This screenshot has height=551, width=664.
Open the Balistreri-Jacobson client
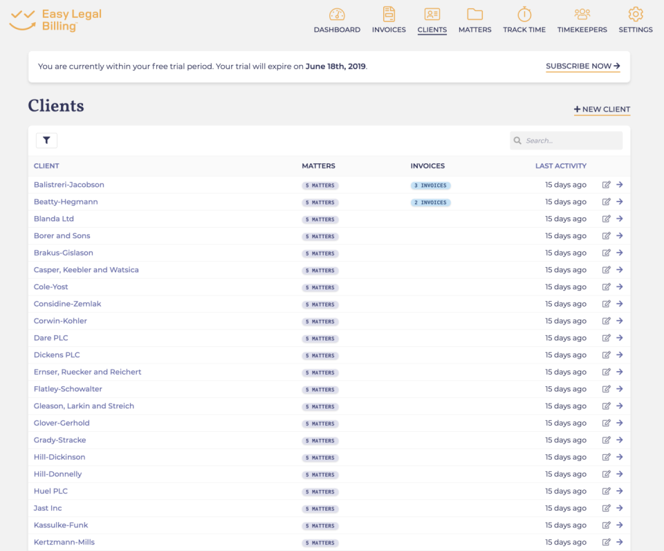click(x=68, y=184)
